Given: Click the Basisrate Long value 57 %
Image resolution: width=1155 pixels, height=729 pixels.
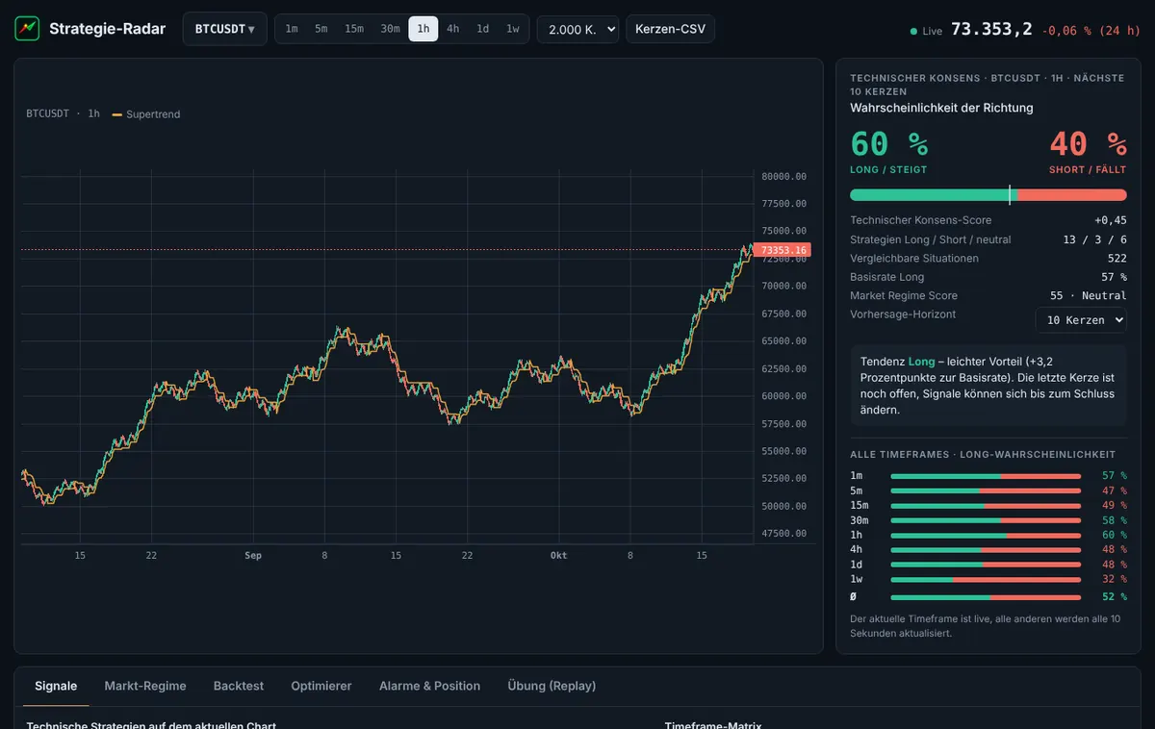Looking at the screenshot, I should tap(1114, 277).
